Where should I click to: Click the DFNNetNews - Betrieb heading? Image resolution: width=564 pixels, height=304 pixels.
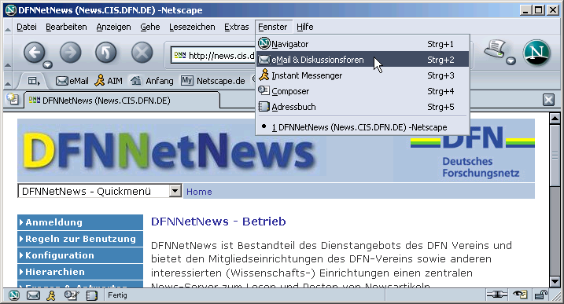tap(219, 222)
